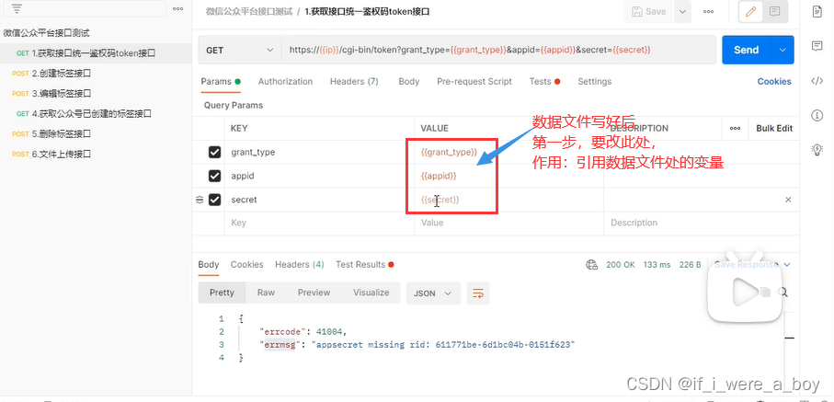834x402 pixels.
Task: Delete the secret parameter row
Action: (788, 200)
